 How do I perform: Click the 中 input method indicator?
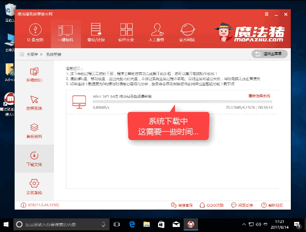point(265,225)
